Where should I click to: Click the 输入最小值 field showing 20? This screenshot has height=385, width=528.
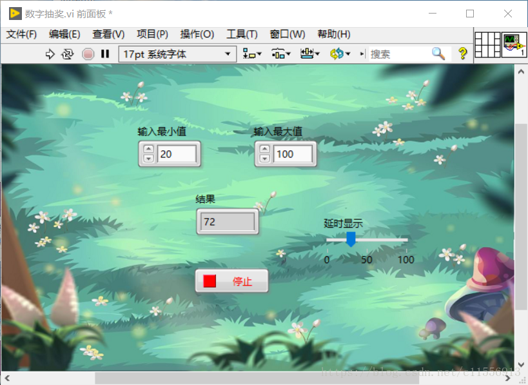click(177, 154)
